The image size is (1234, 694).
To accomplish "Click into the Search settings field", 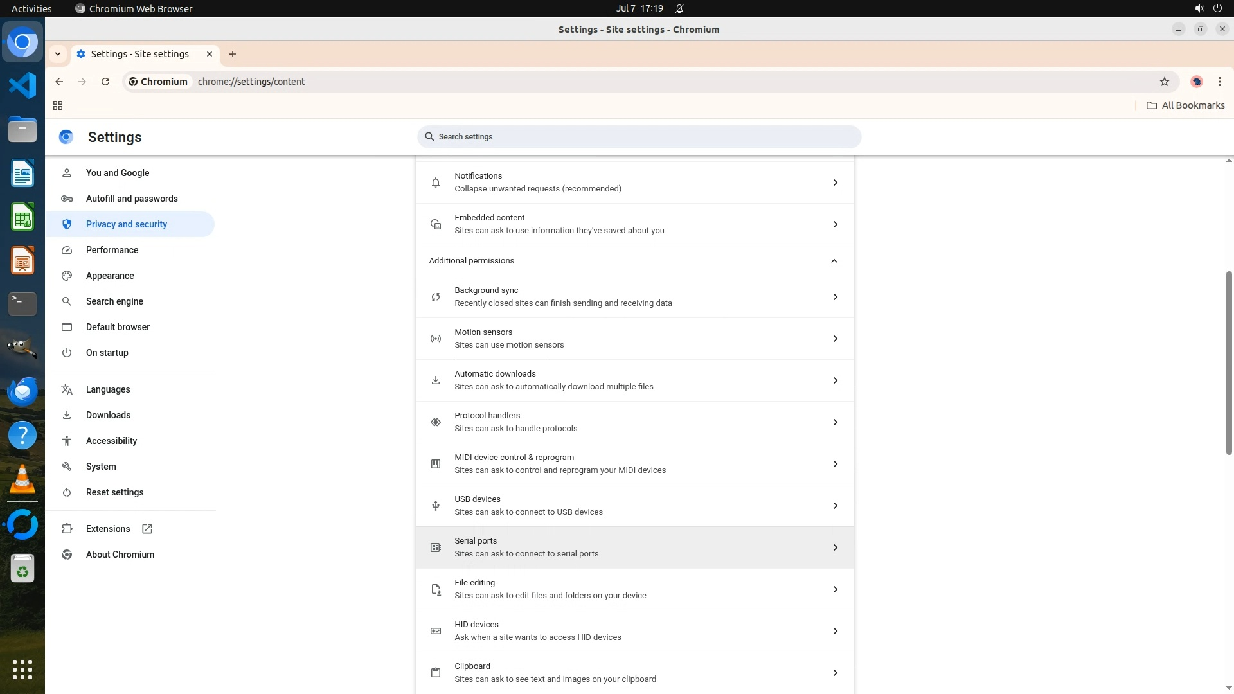I will 639,137.
